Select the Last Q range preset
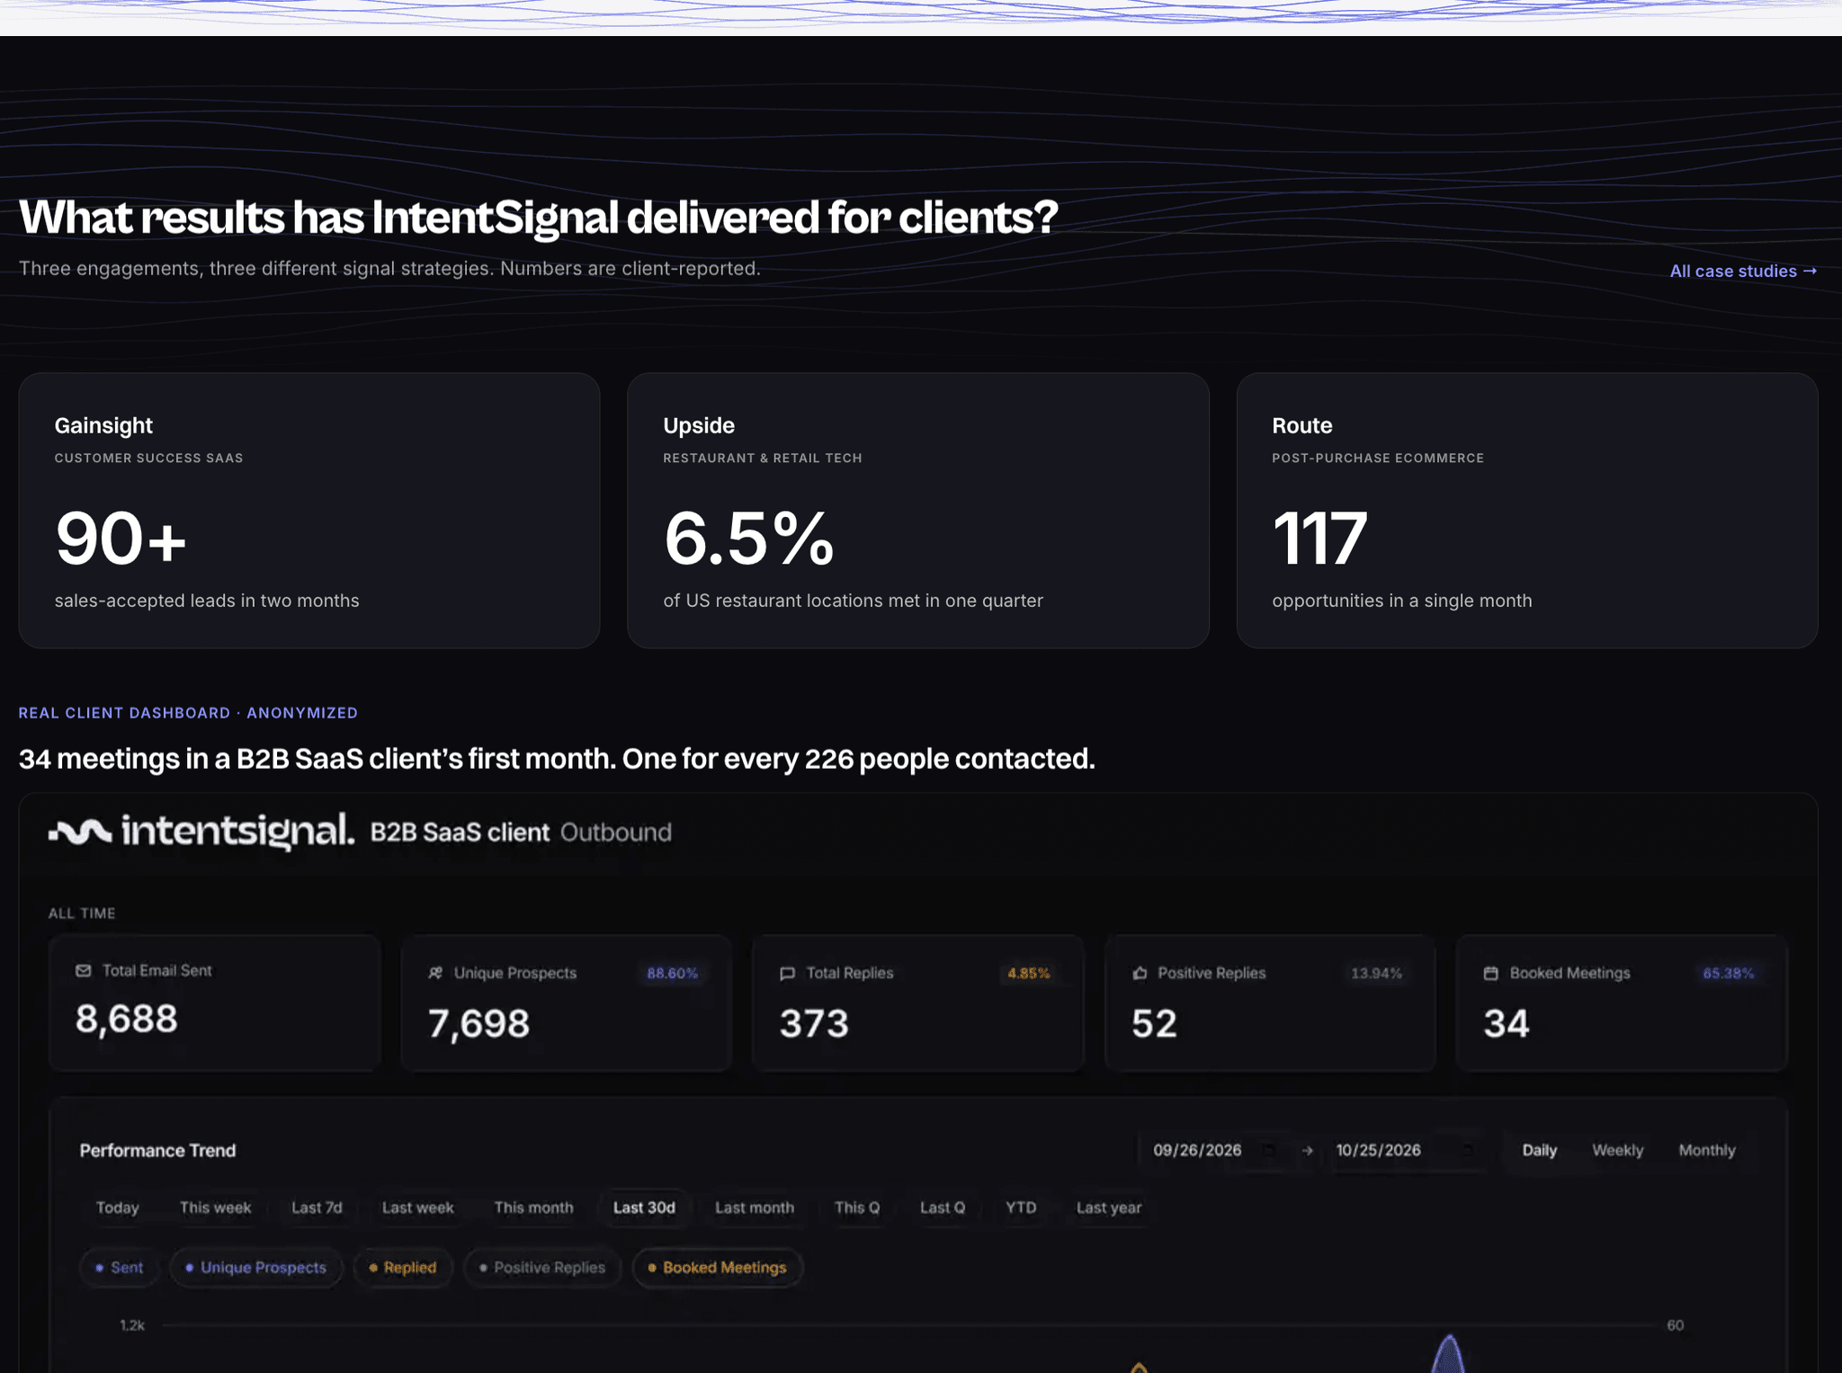Screen dimensions: 1842x1373 pos(943,1208)
